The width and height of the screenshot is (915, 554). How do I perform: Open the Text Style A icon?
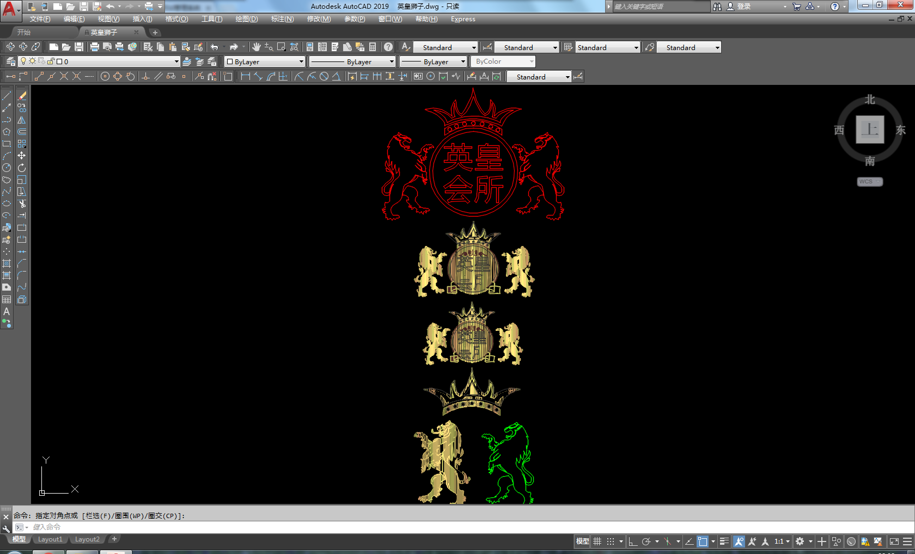click(405, 47)
